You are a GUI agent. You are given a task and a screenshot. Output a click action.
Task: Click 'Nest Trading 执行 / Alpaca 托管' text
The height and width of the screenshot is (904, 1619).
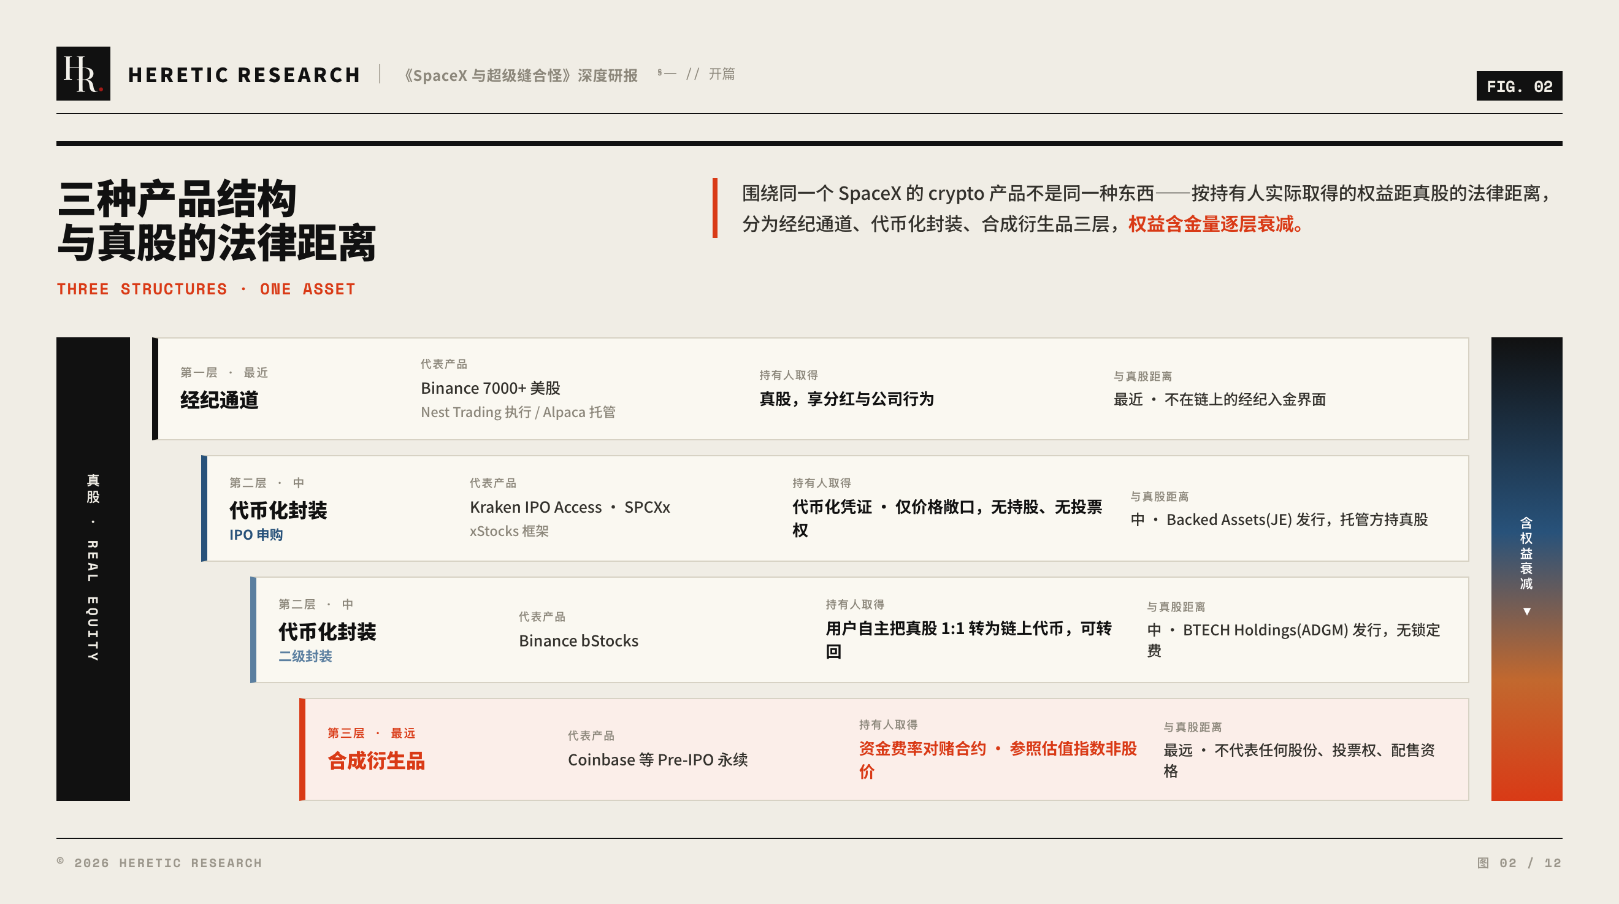[x=518, y=412]
